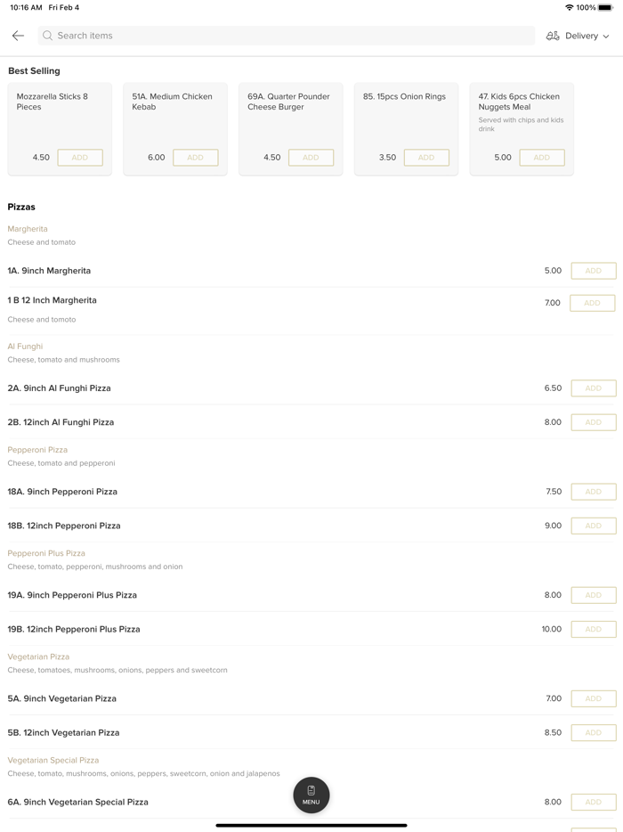Tap the battery status icon
623x832 pixels.
pyautogui.click(x=605, y=8)
